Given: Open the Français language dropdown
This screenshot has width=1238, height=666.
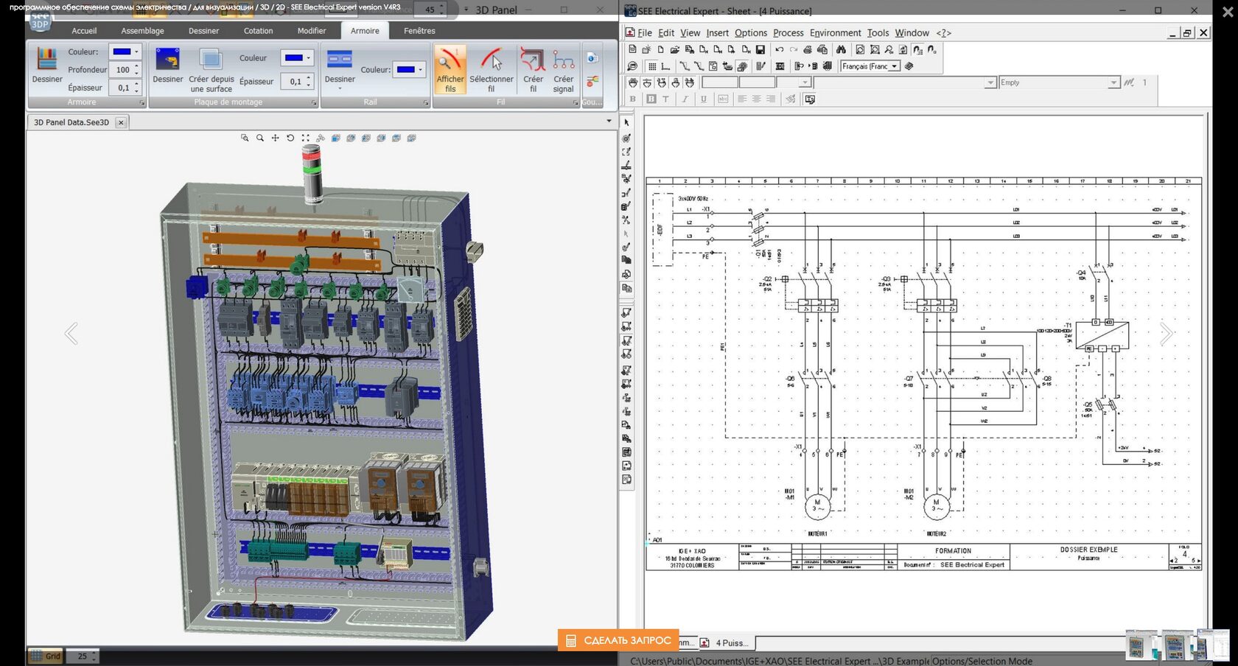Looking at the screenshot, I should [x=894, y=66].
